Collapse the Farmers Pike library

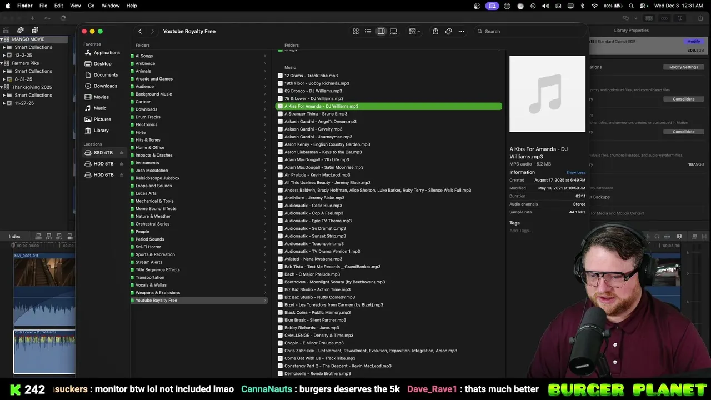point(2,63)
